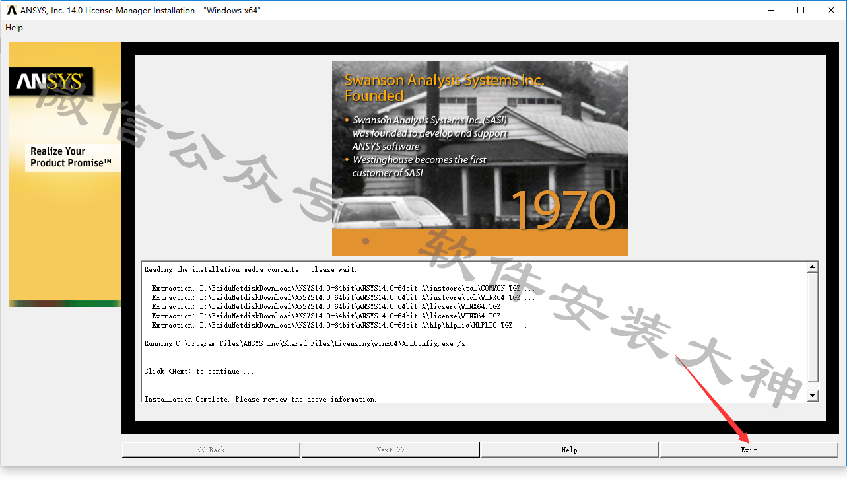
Task: Click the 'Running C:\Program Files\ANSYS Inc' line
Action: coord(304,343)
